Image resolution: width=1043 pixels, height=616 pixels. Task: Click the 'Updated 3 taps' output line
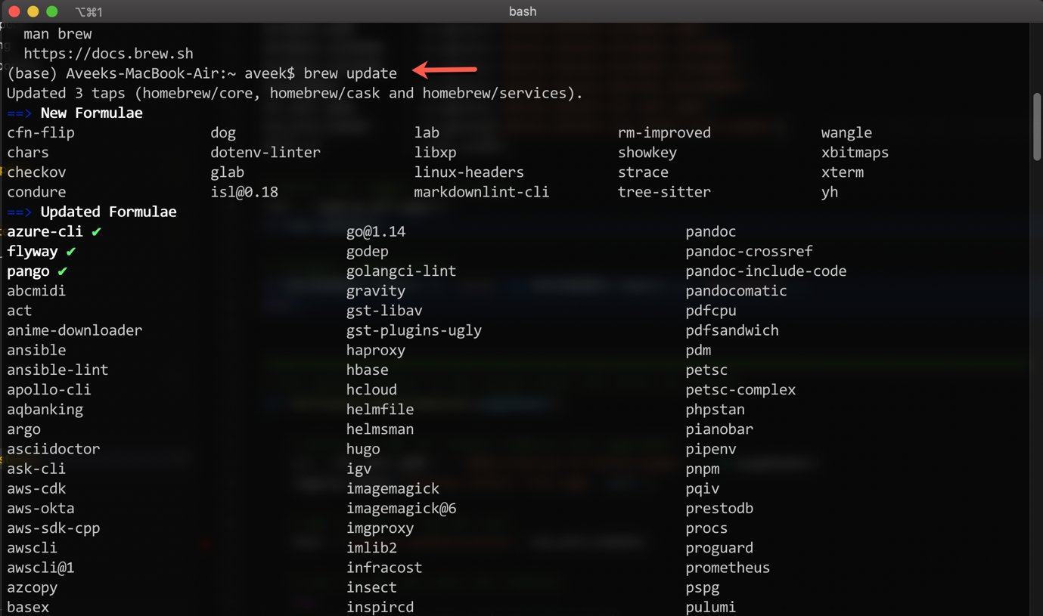coord(295,93)
